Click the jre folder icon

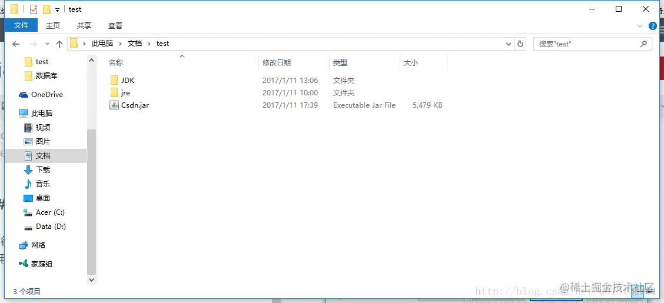click(114, 93)
